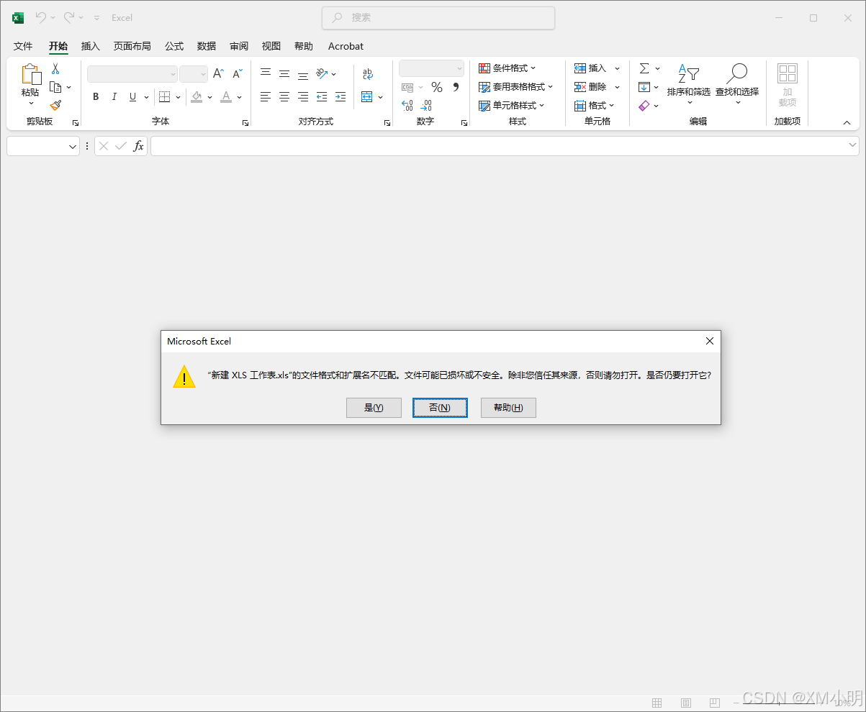Switch to the 公式 (Formulas) tab
Viewport: 866px width, 712px height.
174,46
